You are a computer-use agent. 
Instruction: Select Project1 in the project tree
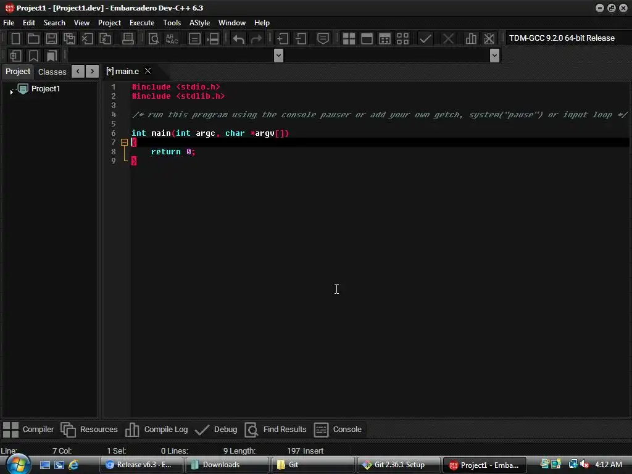tap(46, 89)
